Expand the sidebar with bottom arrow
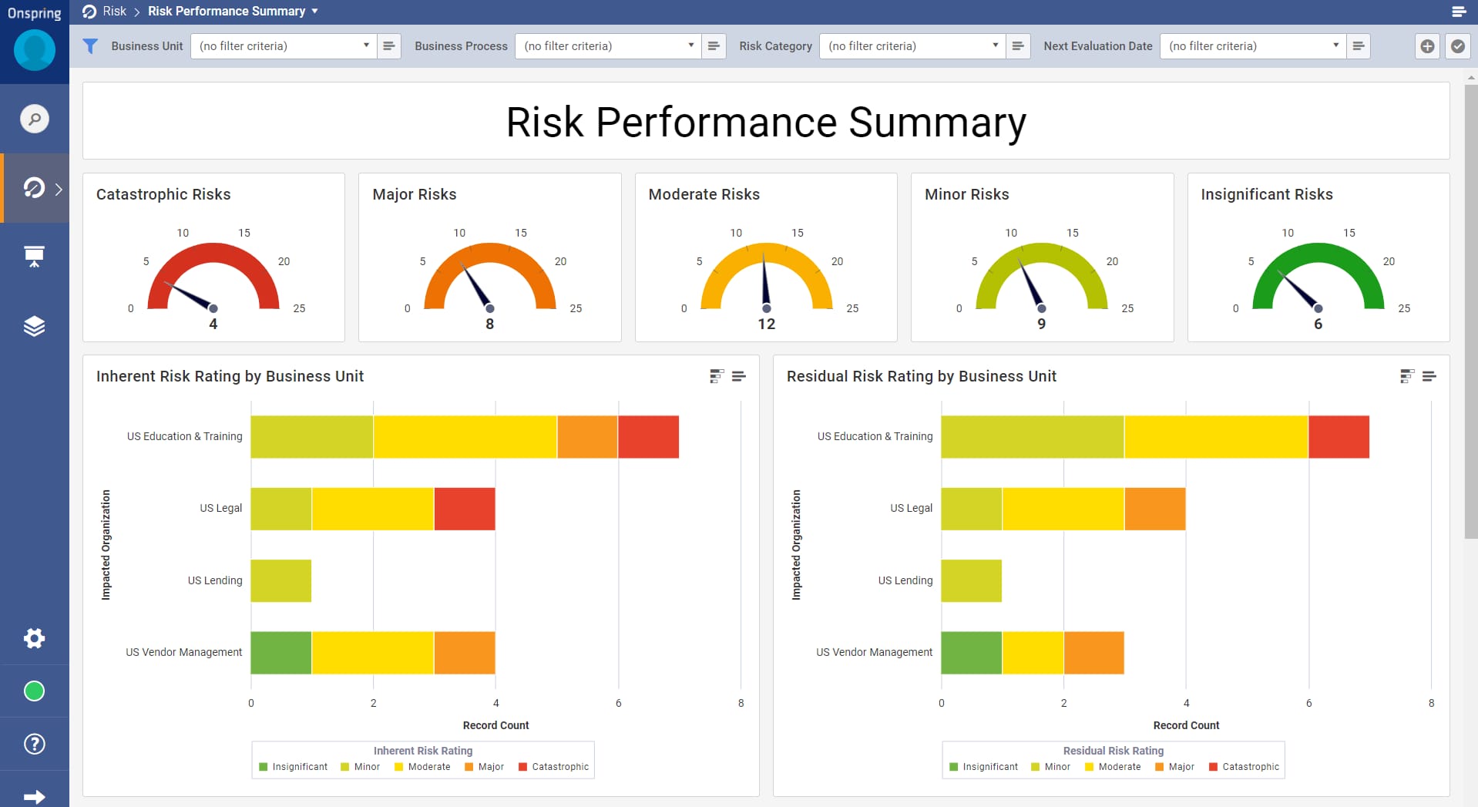Viewport: 1478px width, 807px height. click(x=34, y=796)
